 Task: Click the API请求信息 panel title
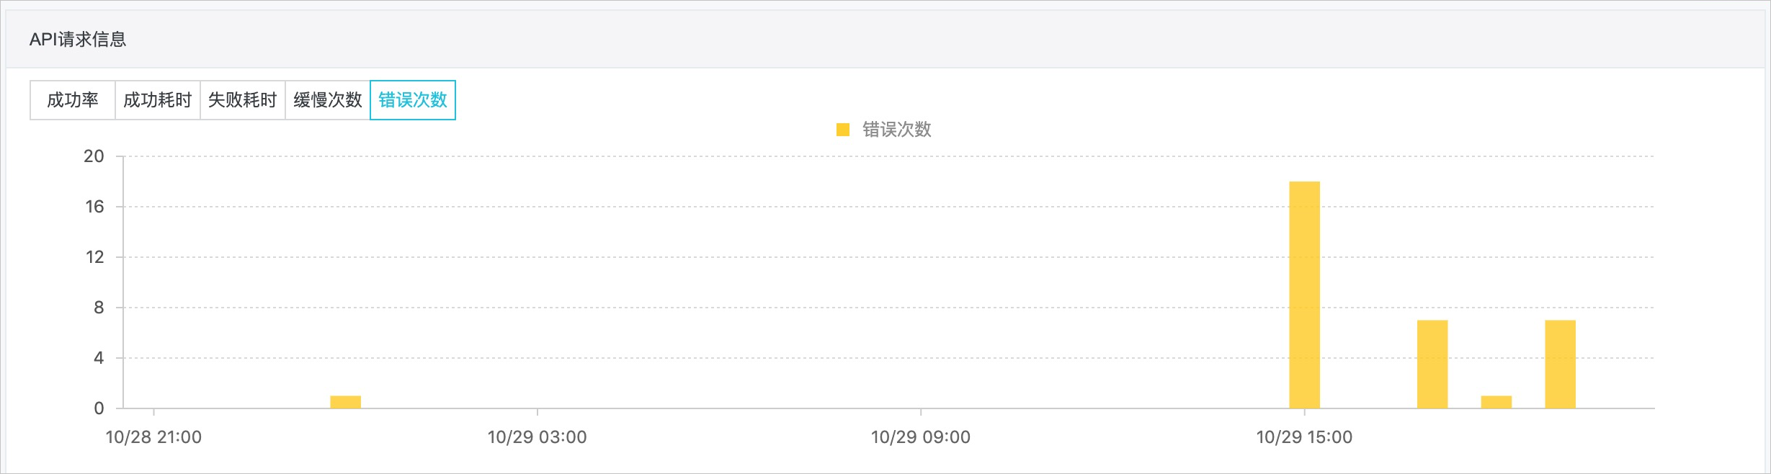tap(78, 40)
